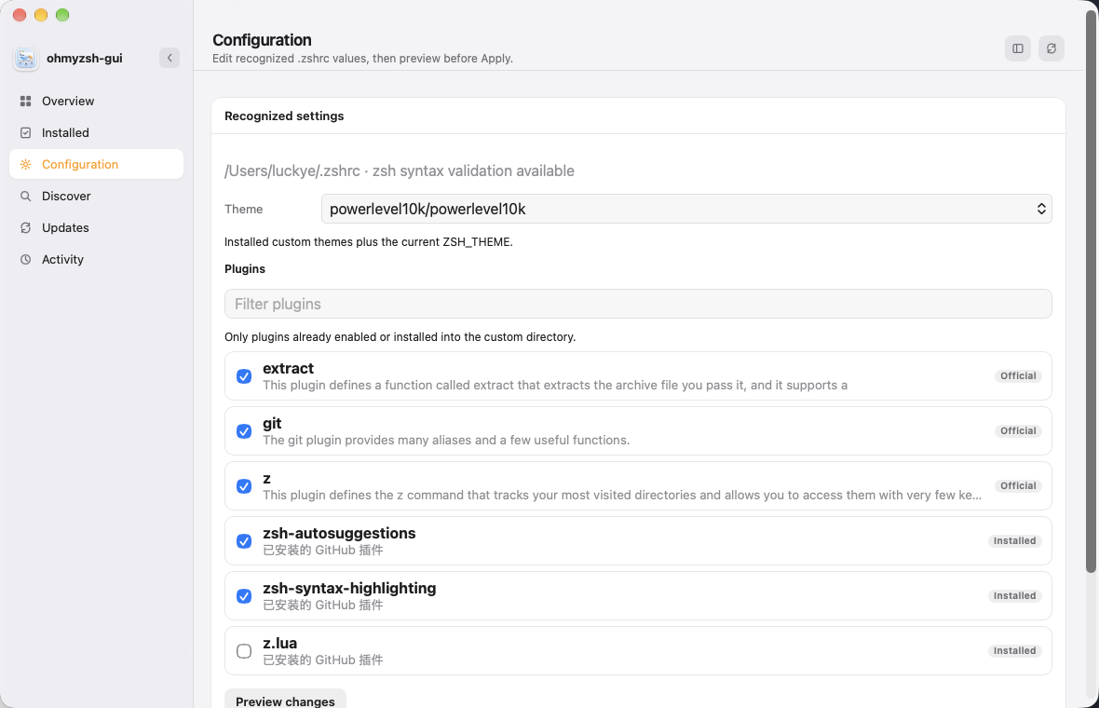This screenshot has width=1099, height=708.
Task: Click the Theme selector up-down arrows
Action: 1041,209
